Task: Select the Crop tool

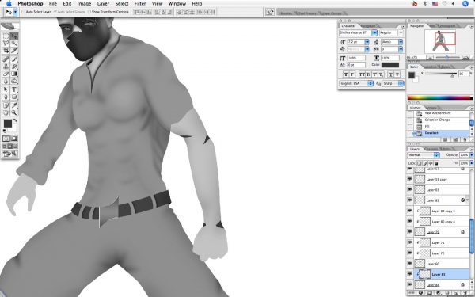Action: coord(6,51)
